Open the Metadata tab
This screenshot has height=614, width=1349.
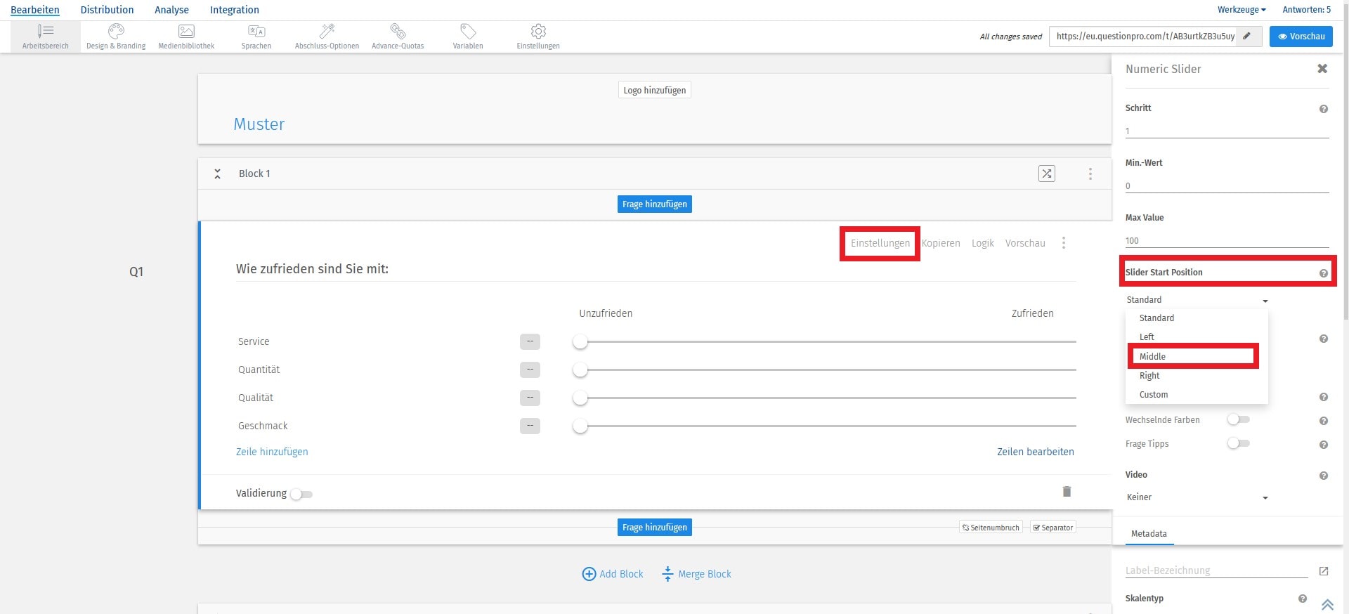coord(1149,534)
